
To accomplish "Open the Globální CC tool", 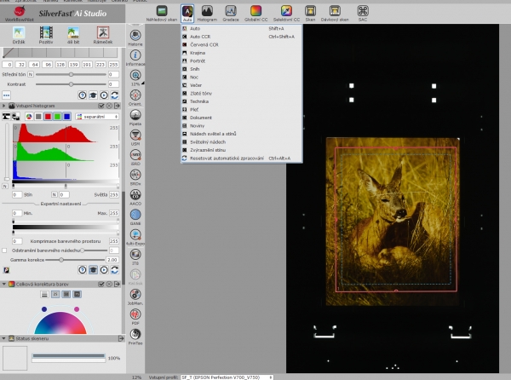I will tap(255, 14).
